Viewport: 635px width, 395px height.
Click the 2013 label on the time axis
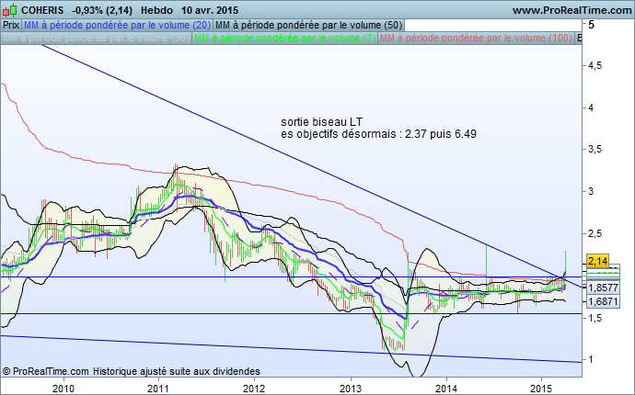[351, 389]
